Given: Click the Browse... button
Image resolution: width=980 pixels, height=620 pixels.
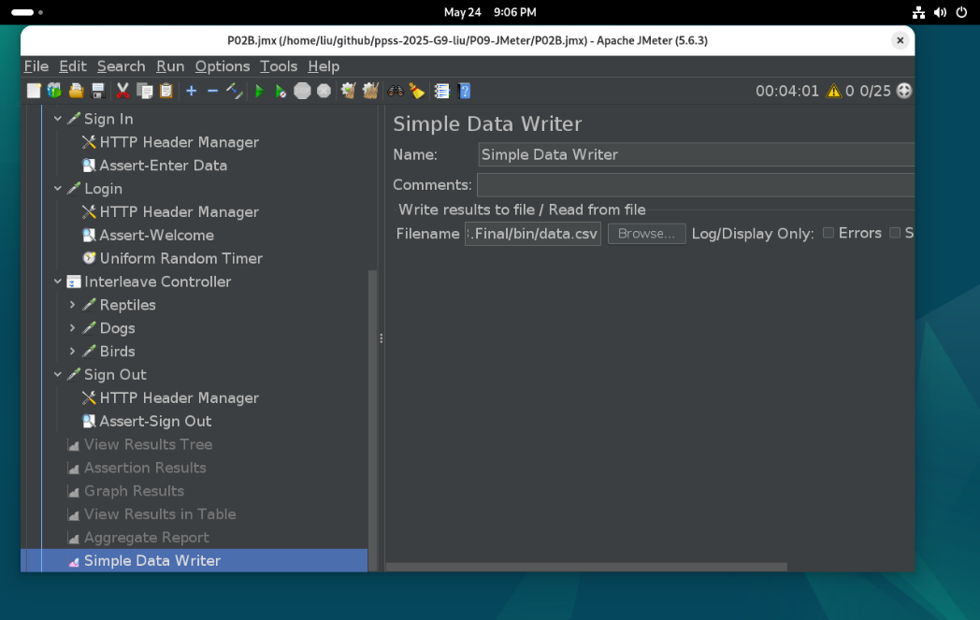Looking at the screenshot, I should click(646, 233).
